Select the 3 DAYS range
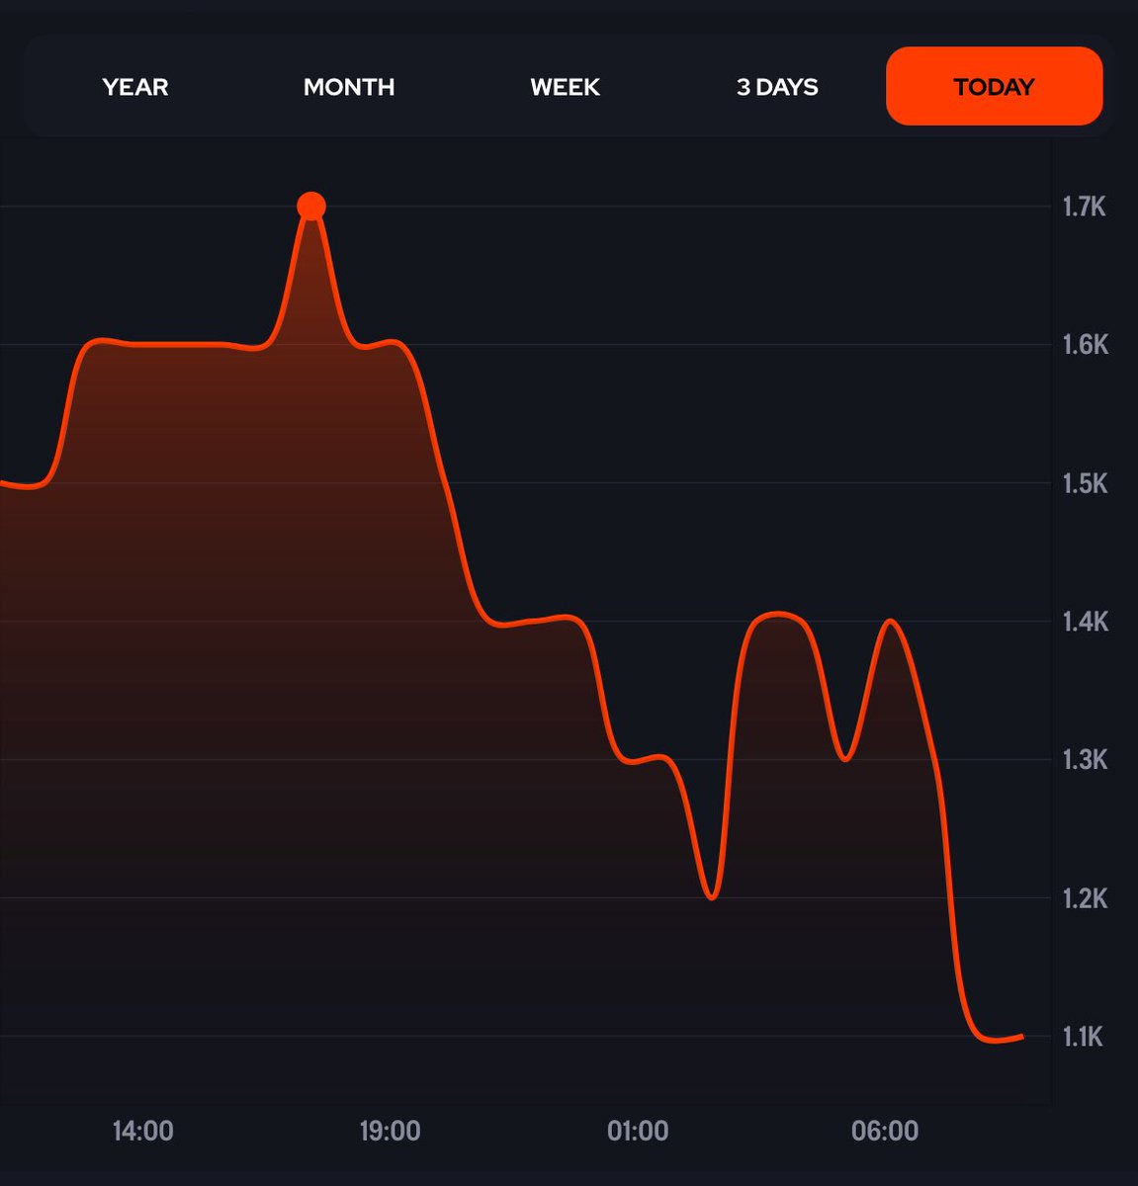 pos(777,87)
